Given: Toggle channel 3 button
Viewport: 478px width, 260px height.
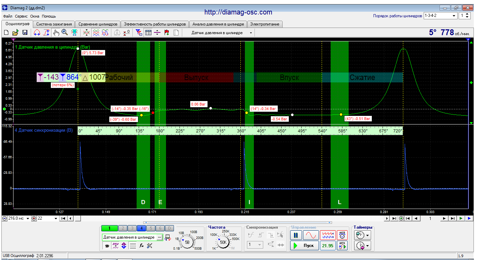Looking at the screenshot, I should point(132,228).
